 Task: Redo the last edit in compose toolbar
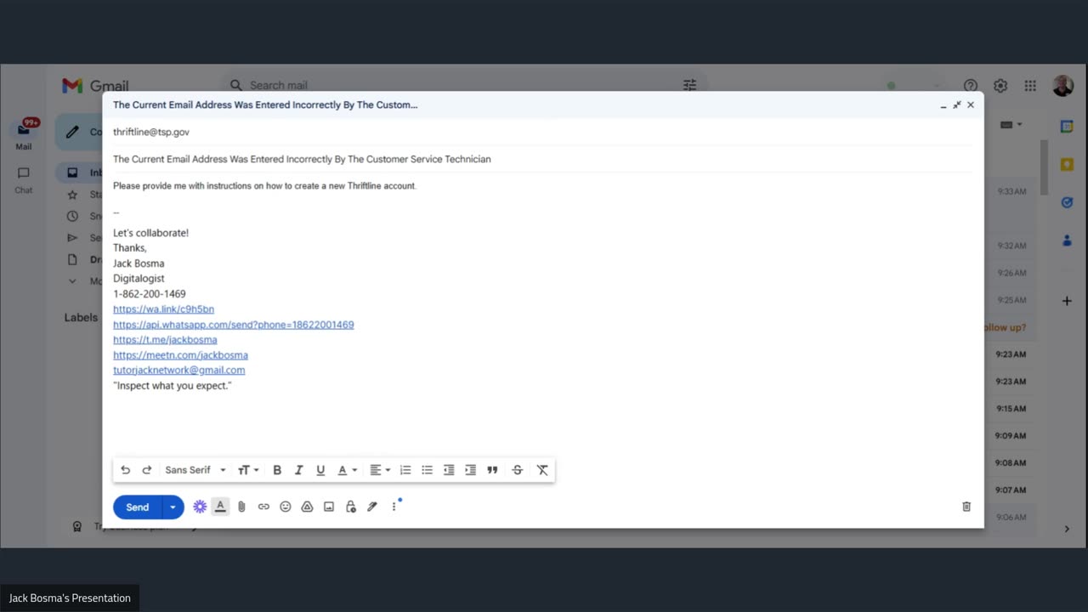coord(146,470)
